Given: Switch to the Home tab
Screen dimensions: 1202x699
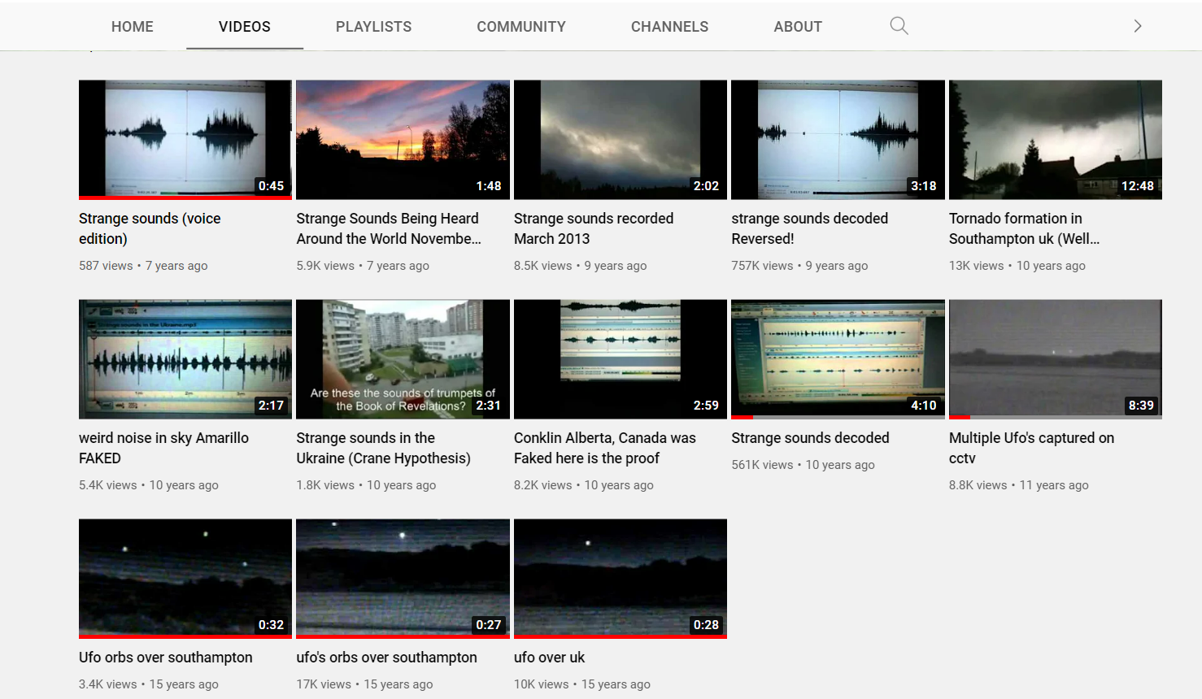Looking at the screenshot, I should 133,27.
